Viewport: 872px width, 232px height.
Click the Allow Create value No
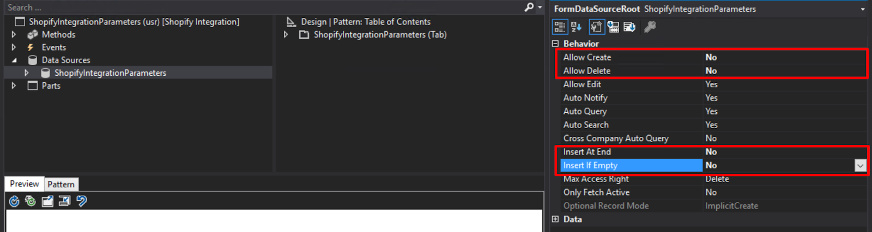click(711, 57)
